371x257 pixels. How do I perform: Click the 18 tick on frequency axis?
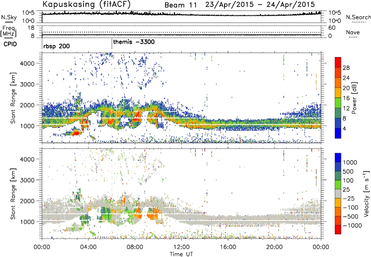pyautogui.click(x=31, y=28)
